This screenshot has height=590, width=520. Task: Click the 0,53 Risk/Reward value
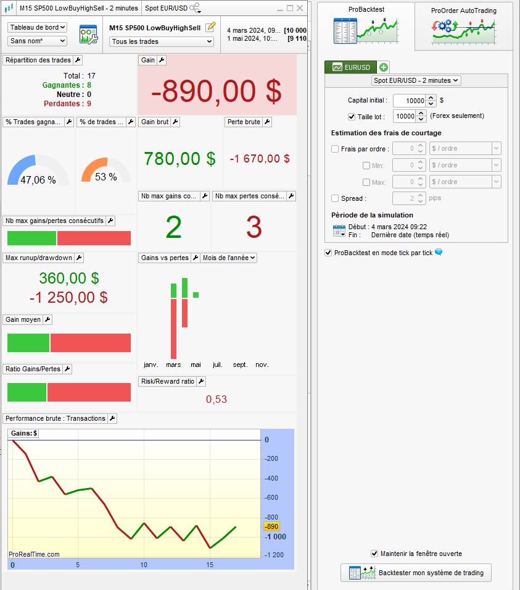click(217, 399)
